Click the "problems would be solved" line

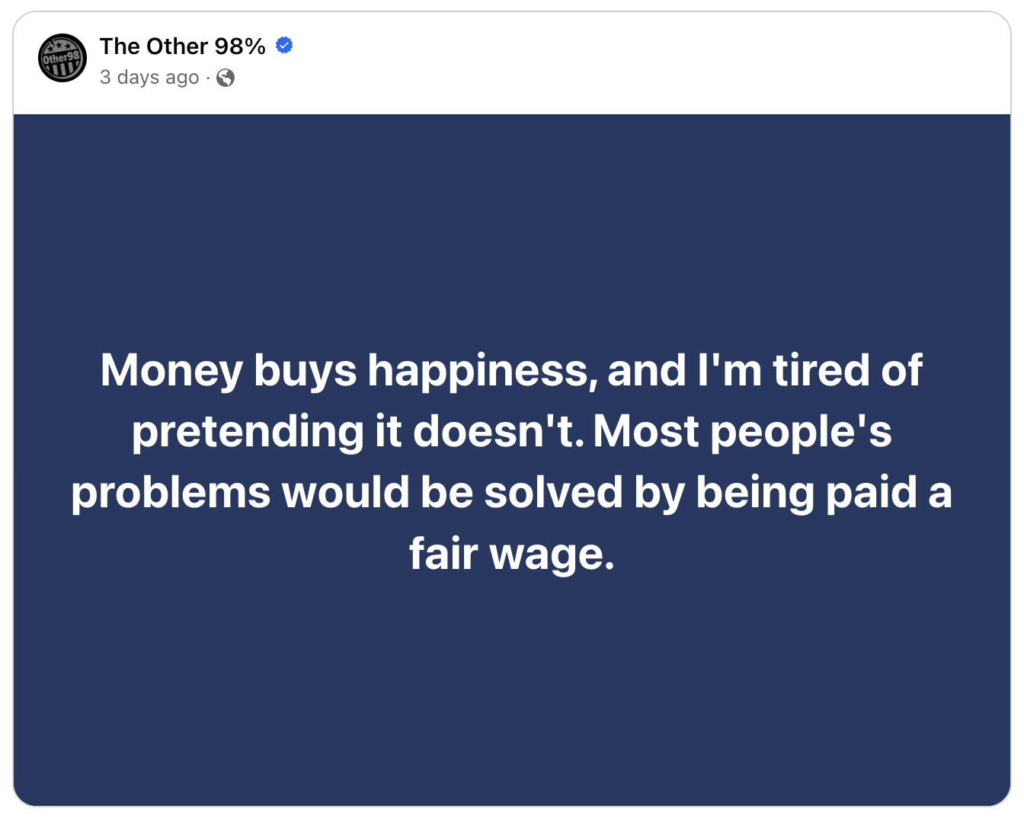511,492
